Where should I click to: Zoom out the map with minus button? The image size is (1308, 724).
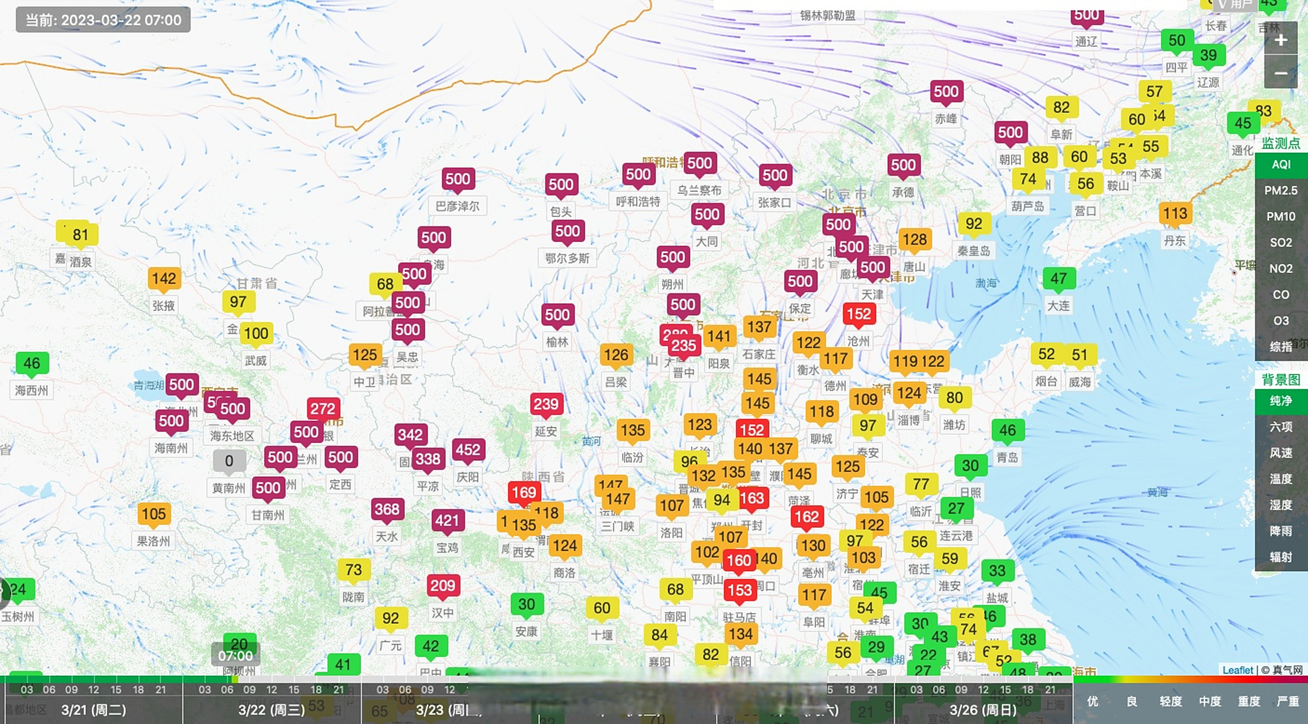click(1281, 73)
